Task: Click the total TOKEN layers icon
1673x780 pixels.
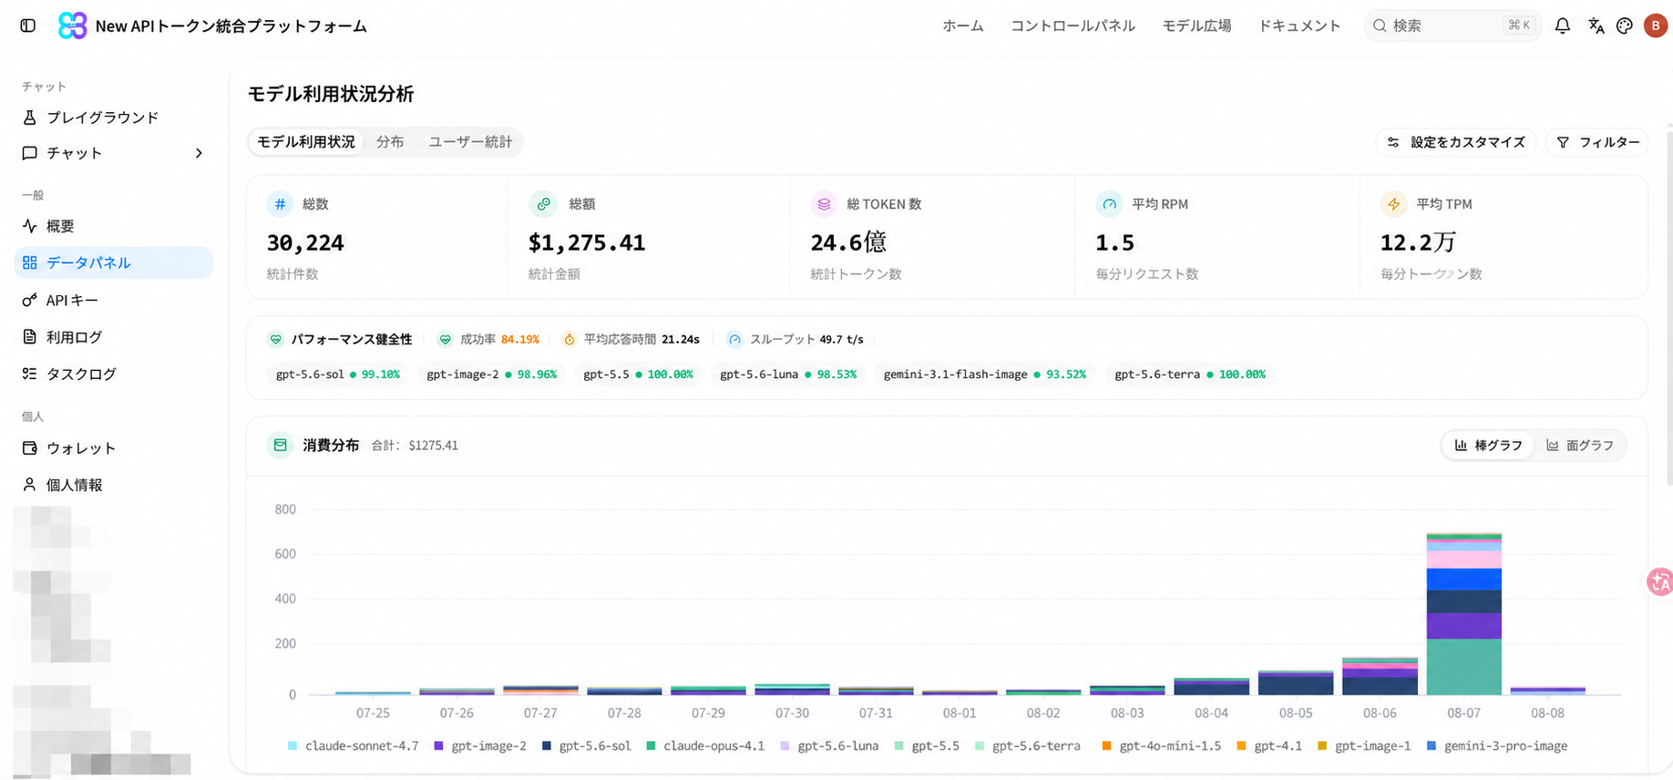Action: click(824, 204)
